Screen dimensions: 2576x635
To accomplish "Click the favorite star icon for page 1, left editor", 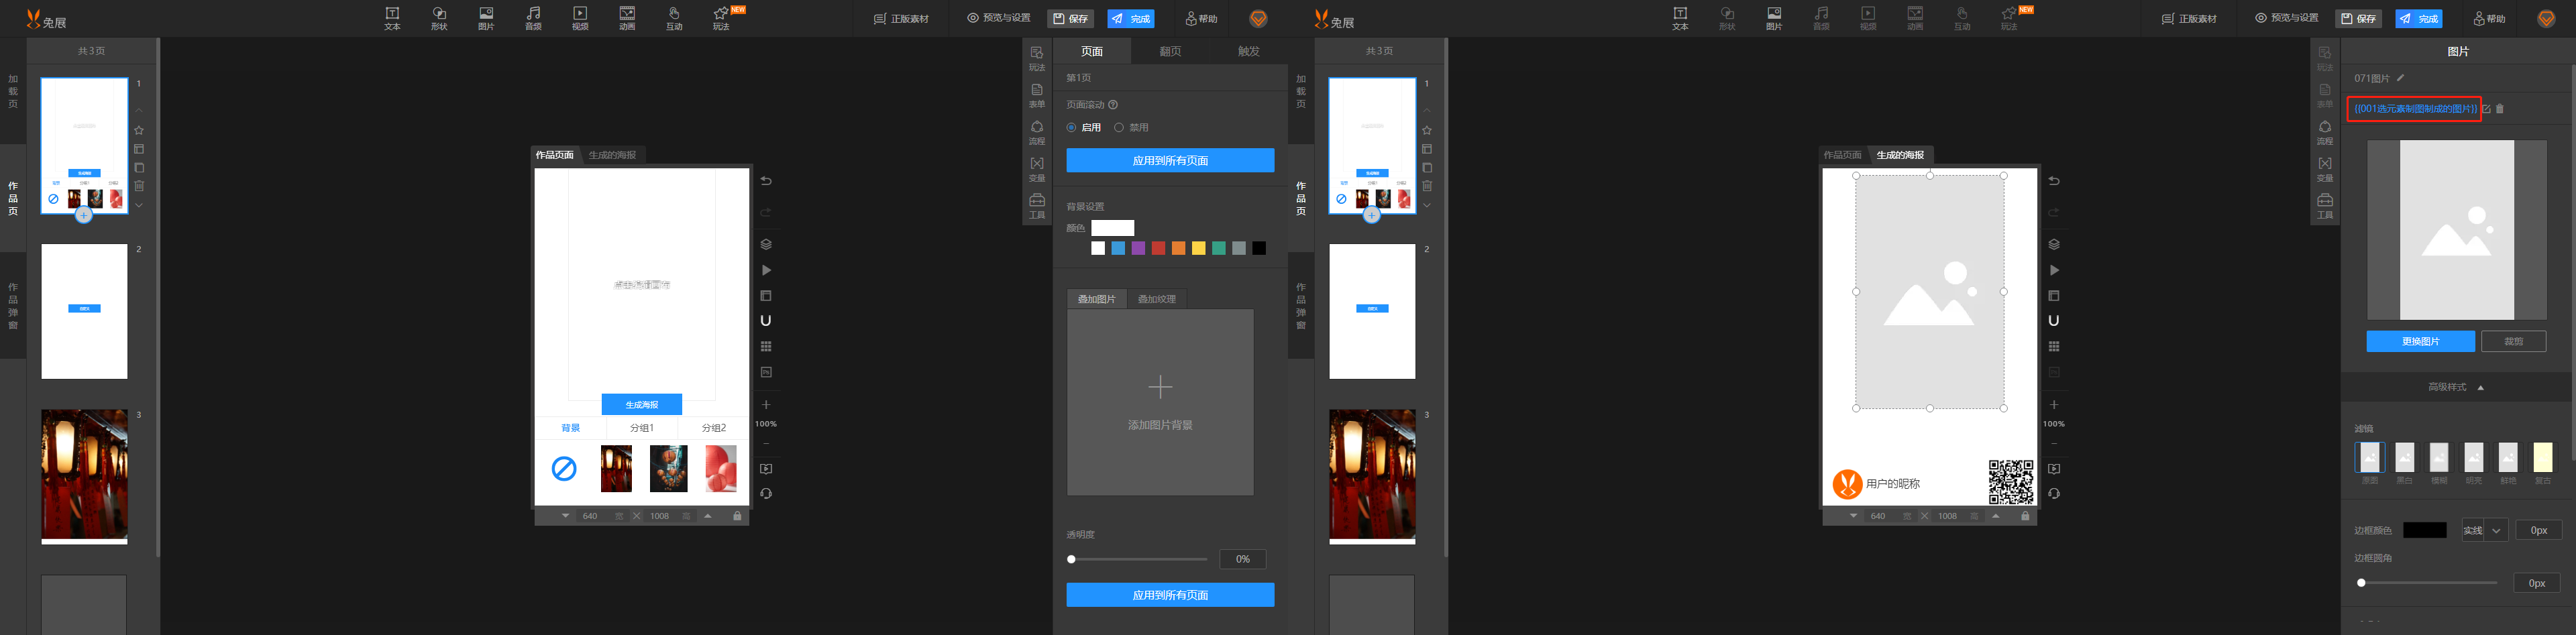I will [139, 130].
